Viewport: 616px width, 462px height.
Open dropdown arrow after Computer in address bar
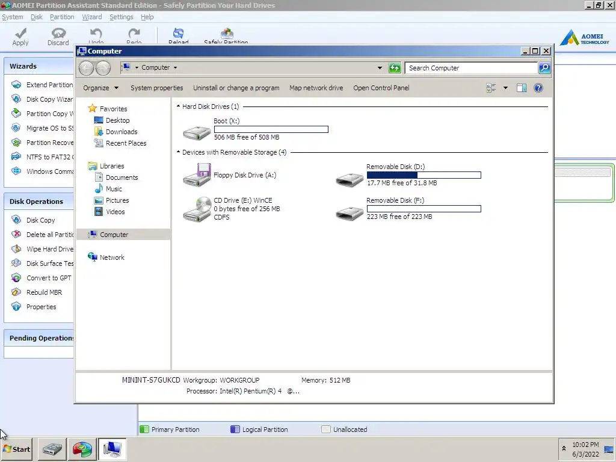(x=175, y=67)
